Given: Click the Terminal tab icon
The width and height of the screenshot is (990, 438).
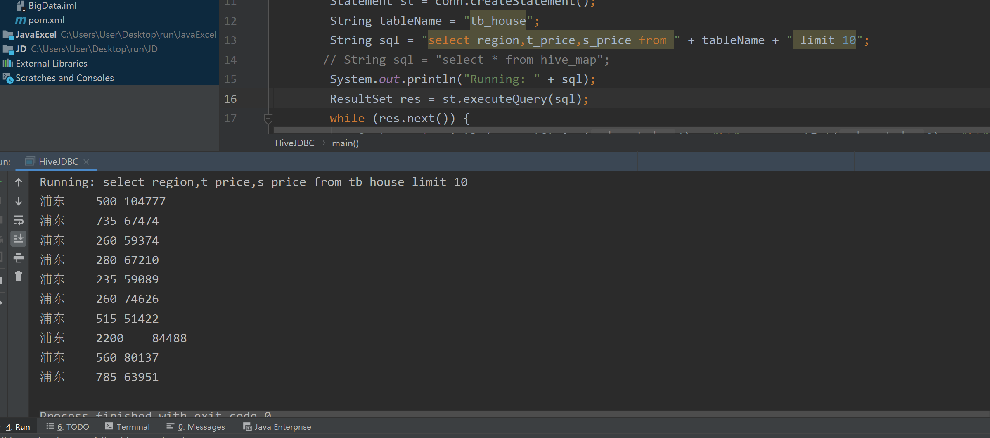Looking at the screenshot, I should [109, 426].
